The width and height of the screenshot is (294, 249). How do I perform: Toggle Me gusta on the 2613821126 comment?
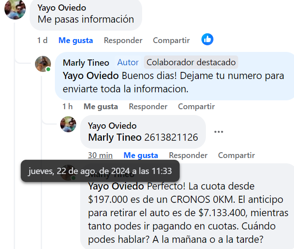pos(141,155)
